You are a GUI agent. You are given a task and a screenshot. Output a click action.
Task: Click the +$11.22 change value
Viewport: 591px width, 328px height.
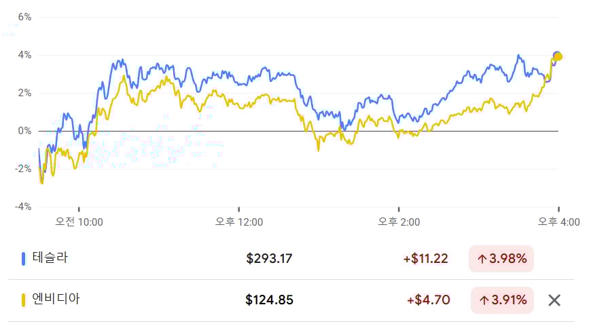425,259
